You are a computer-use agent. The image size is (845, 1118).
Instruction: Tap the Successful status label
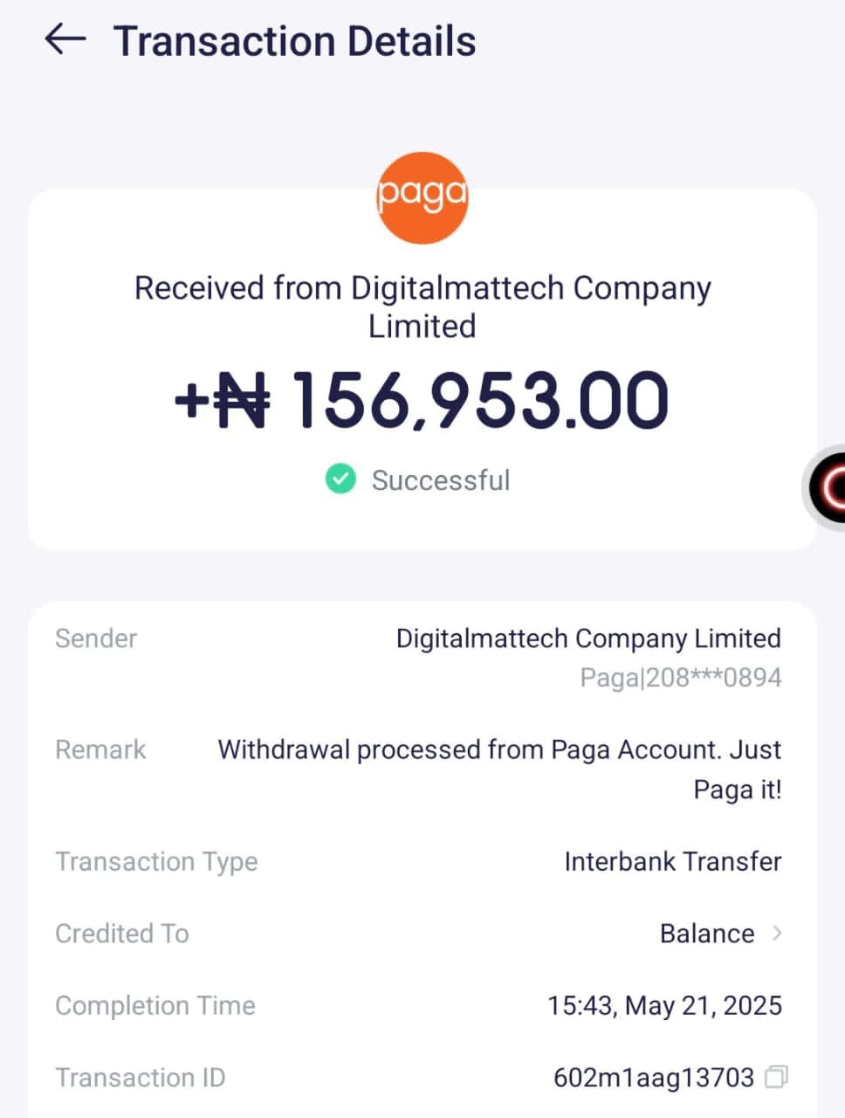(441, 480)
